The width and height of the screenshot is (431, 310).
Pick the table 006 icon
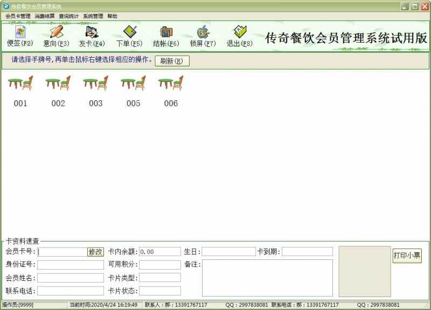[x=171, y=84]
